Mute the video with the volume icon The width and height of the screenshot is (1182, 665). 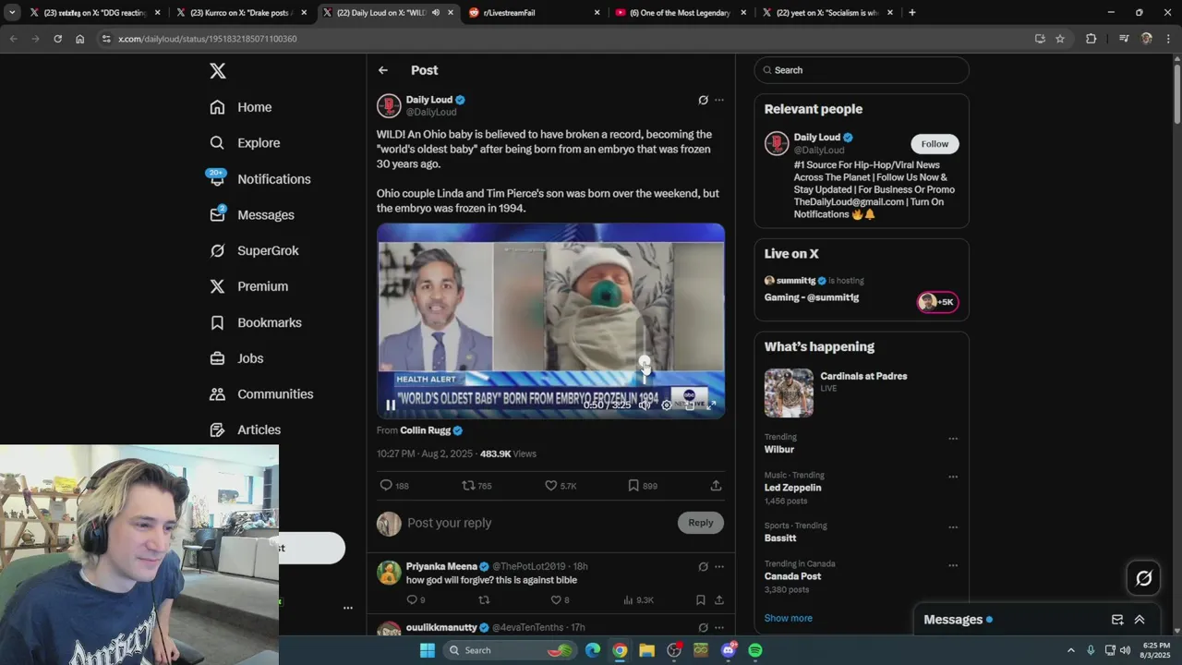pos(645,405)
